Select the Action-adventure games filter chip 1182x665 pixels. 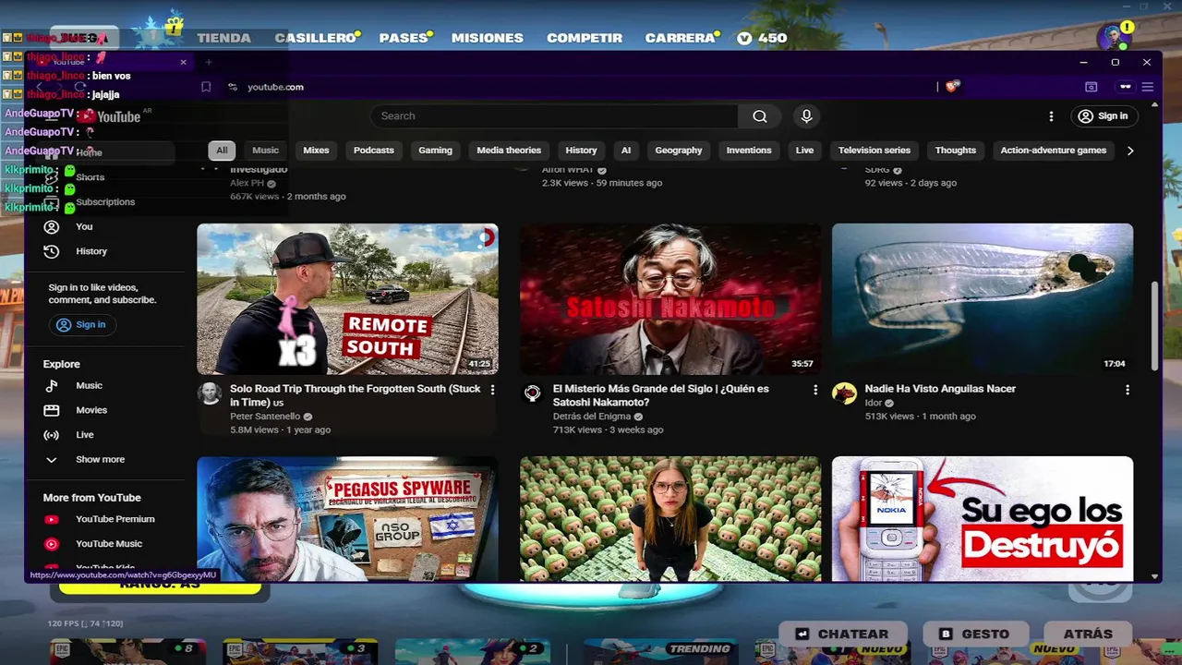(x=1054, y=151)
